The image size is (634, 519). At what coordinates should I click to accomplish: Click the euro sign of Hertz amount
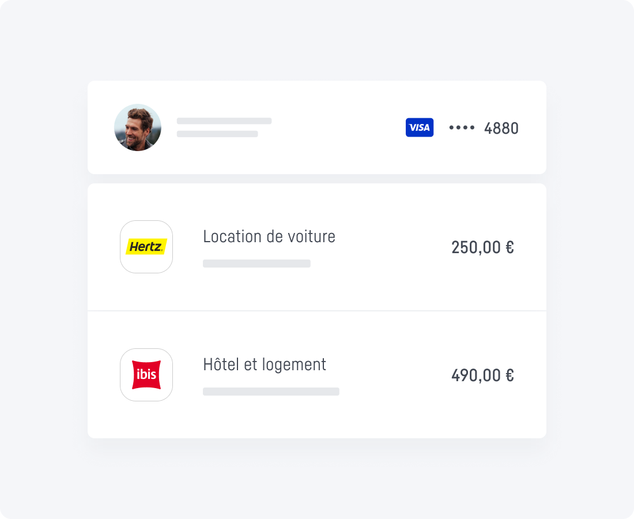coord(510,247)
